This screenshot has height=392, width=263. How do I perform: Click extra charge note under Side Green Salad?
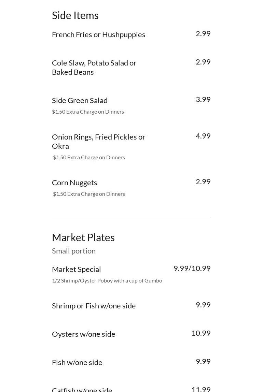pyautogui.click(x=88, y=112)
